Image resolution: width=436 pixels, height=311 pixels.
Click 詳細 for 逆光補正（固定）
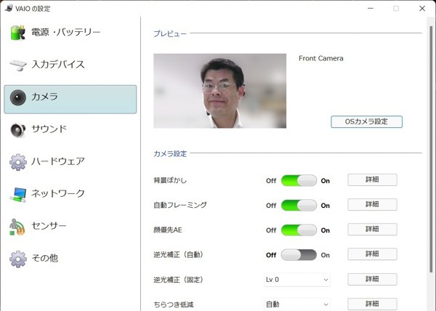(372, 279)
